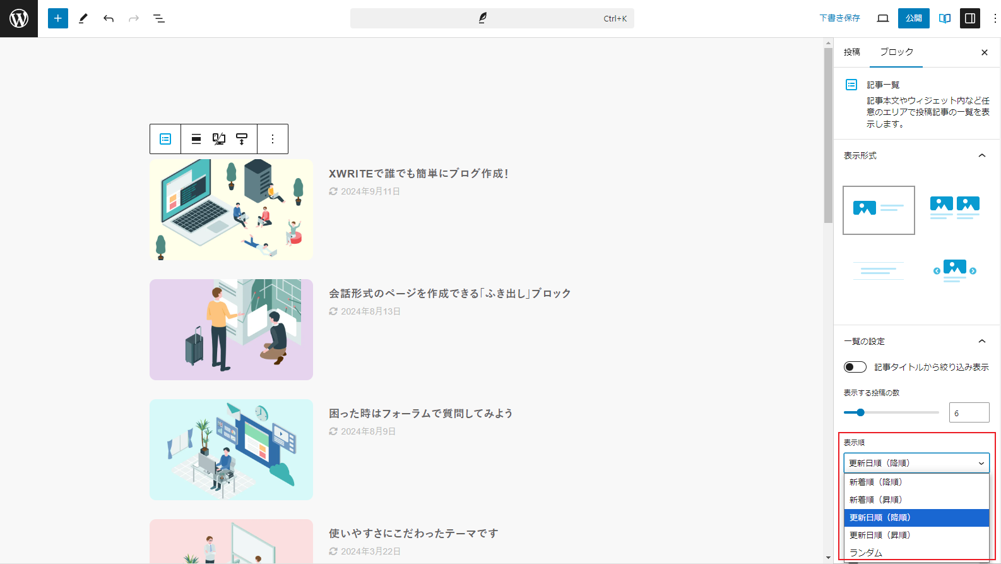This screenshot has width=1001, height=564.
Task: Open the document overview list icon
Action: click(x=159, y=18)
